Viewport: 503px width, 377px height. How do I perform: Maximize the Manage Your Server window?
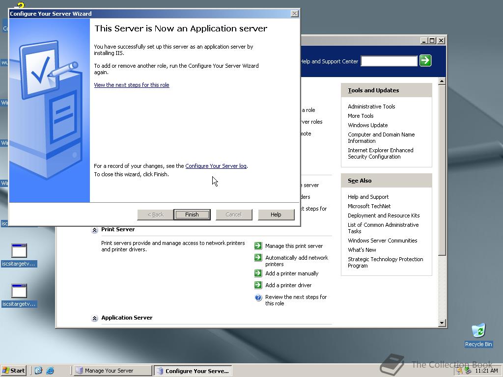pyautogui.click(x=432, y=41)
